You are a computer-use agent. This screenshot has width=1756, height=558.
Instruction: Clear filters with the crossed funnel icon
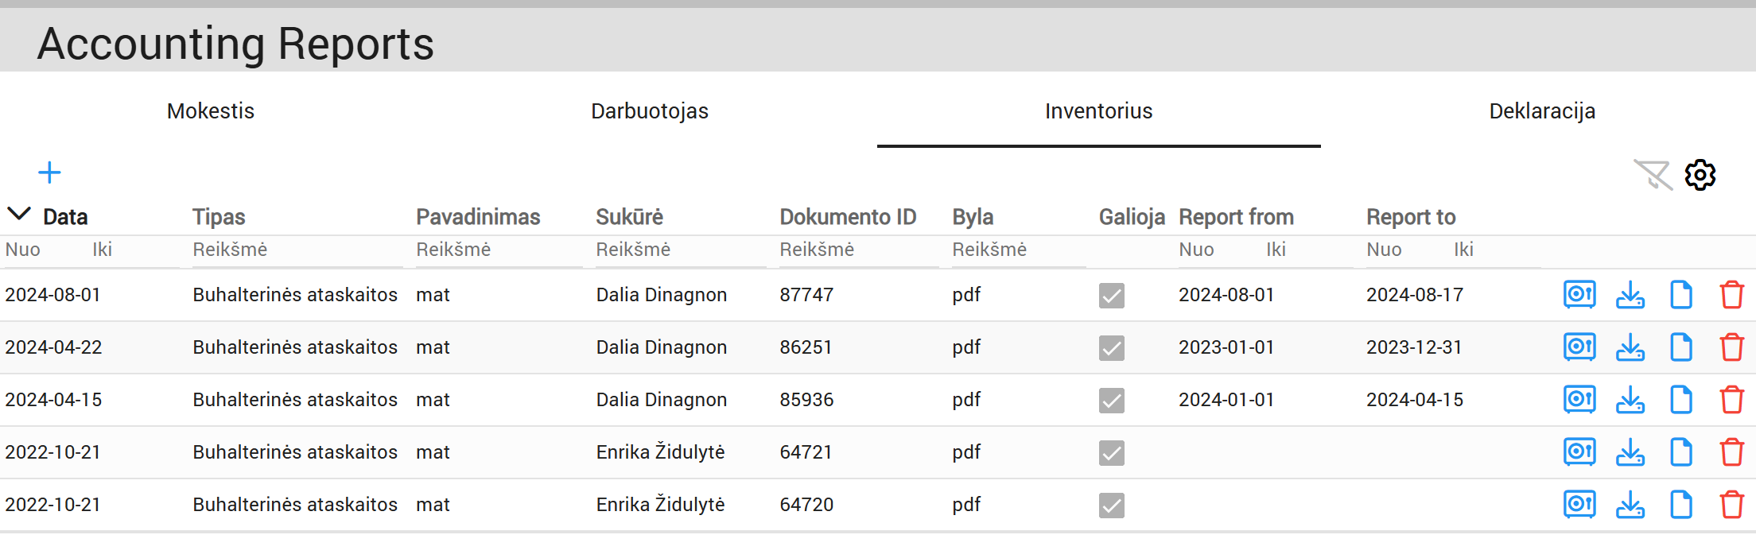[1653, 174]
